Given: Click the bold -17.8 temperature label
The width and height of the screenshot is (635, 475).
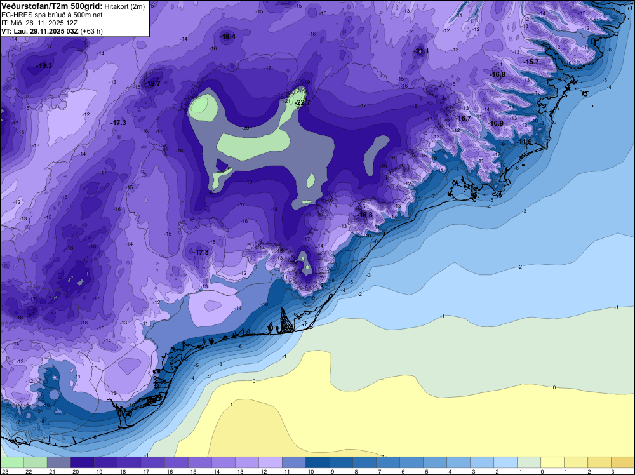Looking at the screenshot, I should 201,252.
